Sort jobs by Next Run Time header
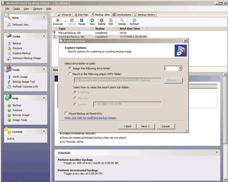This screenshot has height=182, width=228. tap(133, 28)
